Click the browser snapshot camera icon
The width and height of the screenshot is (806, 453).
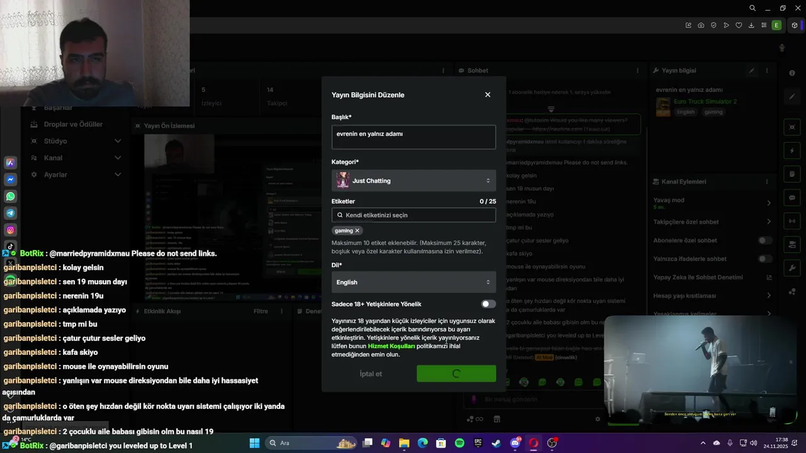pyautogui.click(x=701, y=25)
